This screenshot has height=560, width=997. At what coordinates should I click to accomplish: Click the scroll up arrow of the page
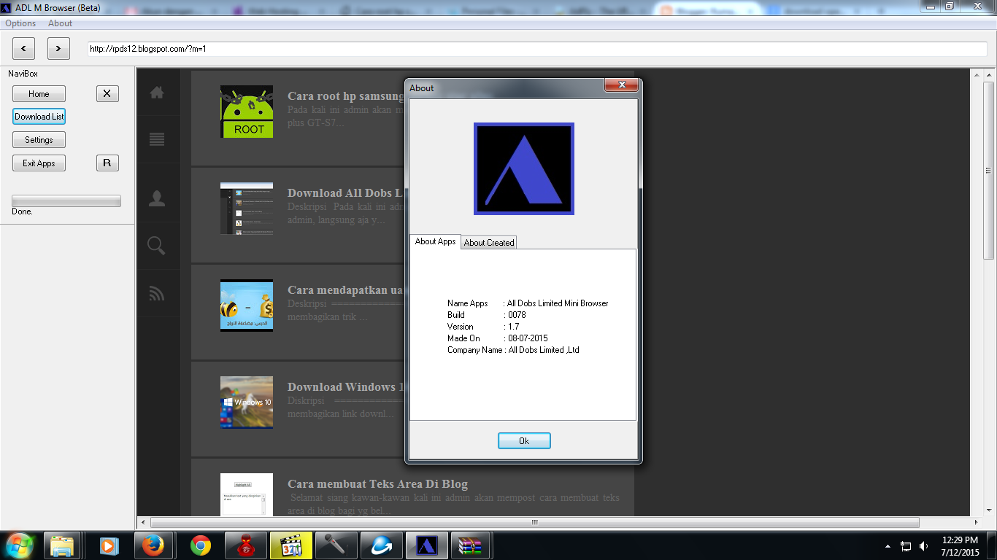(x=989, y=74)
